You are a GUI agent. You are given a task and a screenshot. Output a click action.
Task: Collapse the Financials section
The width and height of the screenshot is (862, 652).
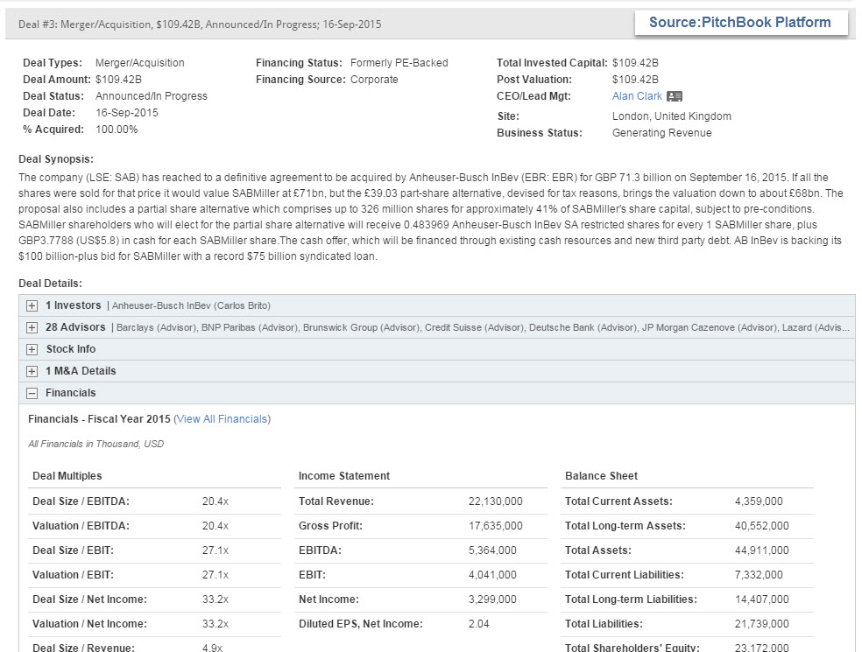32,393
